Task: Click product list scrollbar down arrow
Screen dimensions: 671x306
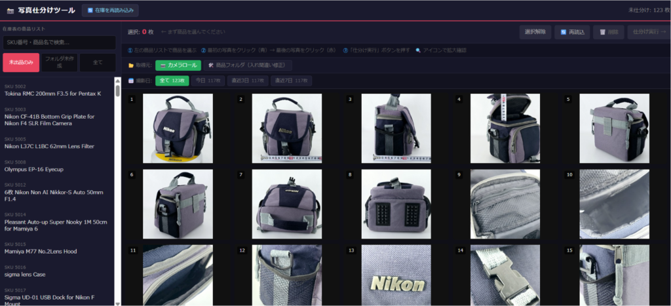Action: (x=118, y=303)
